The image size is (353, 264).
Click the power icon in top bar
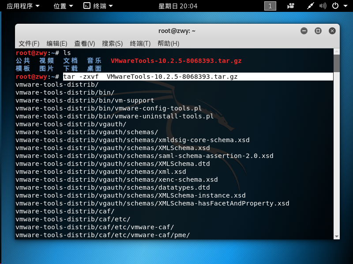(x=335, y=6)
